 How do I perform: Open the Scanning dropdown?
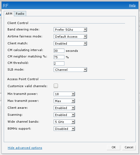[64, 115]
